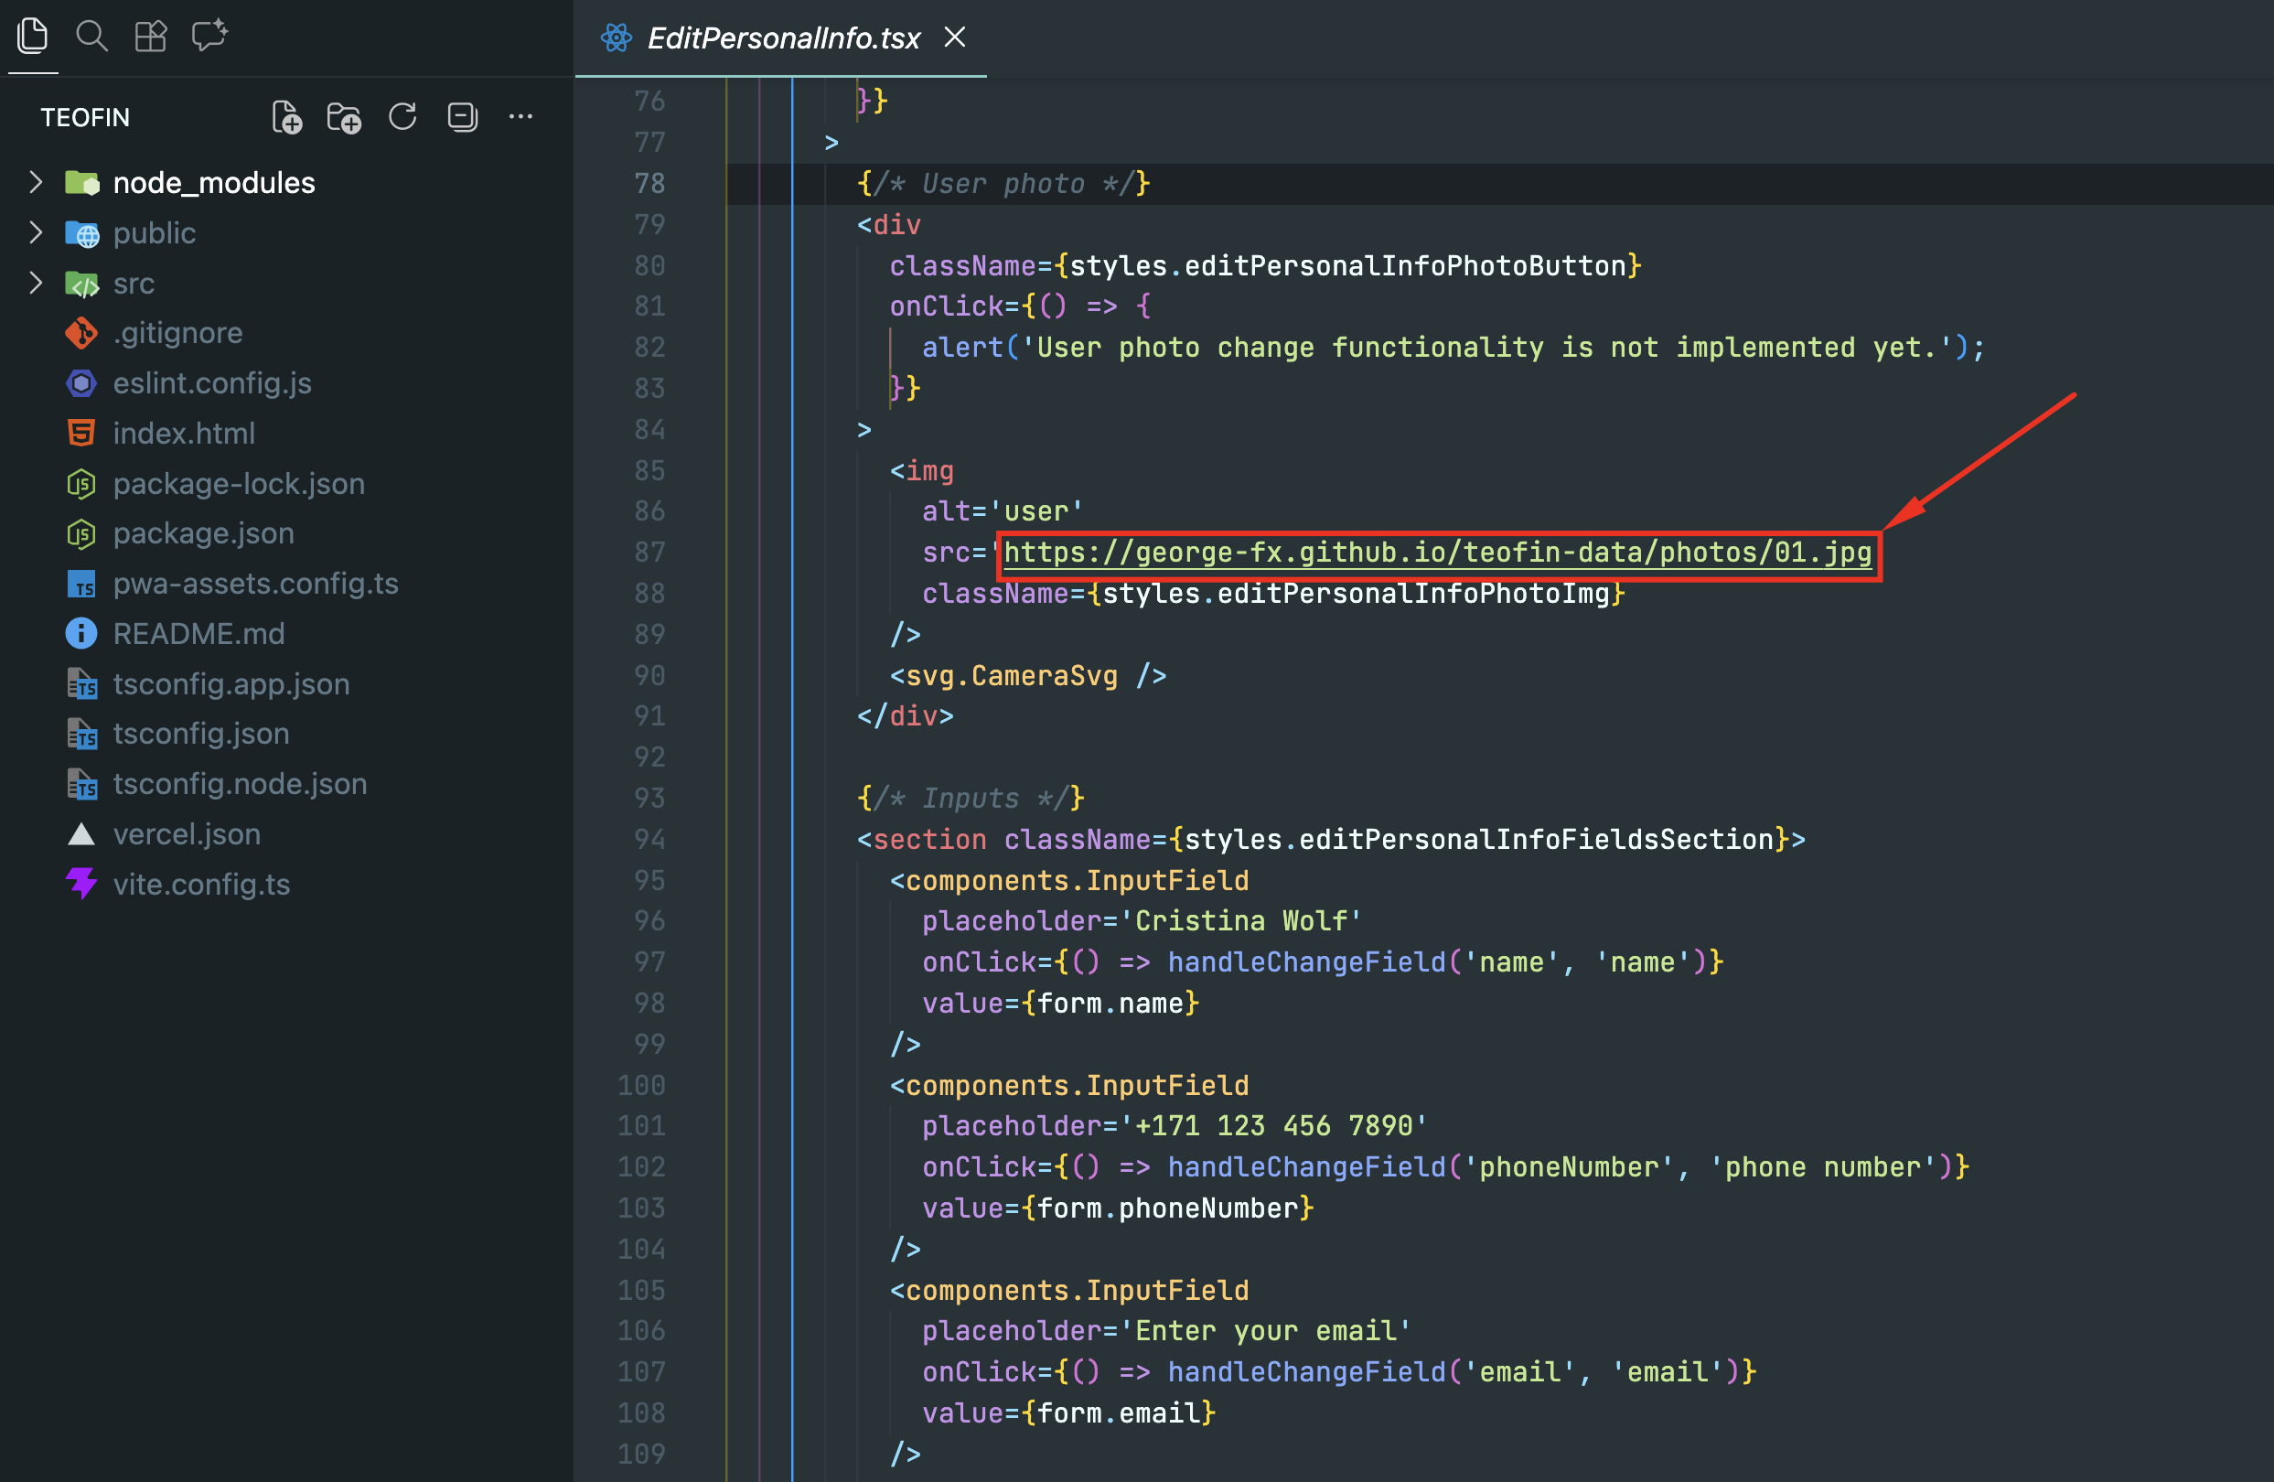
Task: Collapse all folders in explorer
Action: (x=463, y=117)
